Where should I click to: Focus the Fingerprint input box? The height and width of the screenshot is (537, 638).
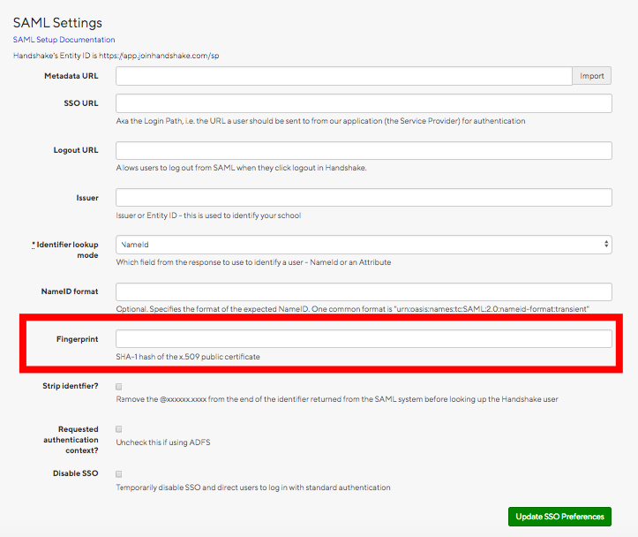(364, 339)
